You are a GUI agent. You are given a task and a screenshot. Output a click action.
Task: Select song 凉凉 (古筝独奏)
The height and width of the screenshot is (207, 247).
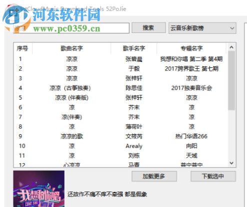pos(70,88)
